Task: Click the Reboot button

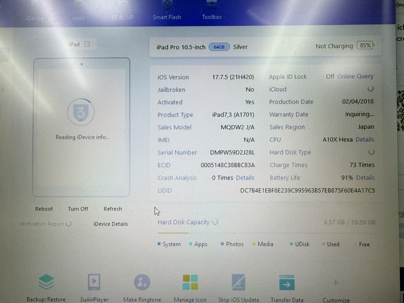Action: tap(44, 209)
